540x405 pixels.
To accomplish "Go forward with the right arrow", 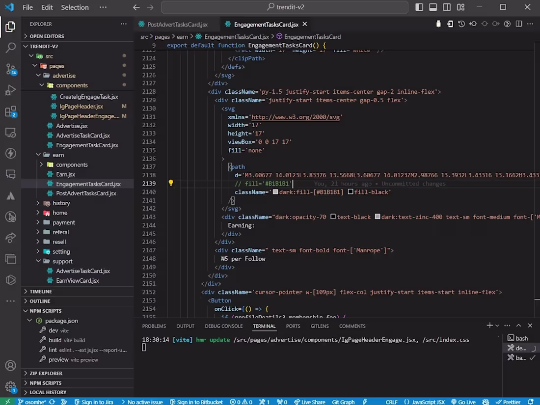I will tap(150, 7).
